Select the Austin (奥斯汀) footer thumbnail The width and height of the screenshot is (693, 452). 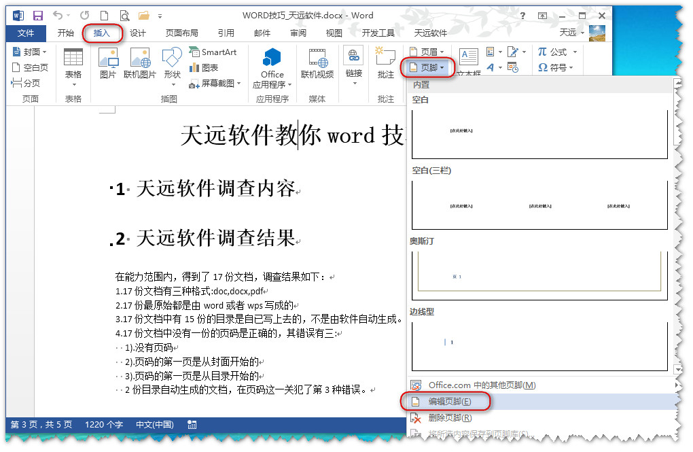pyautogui.click(x=539, y=277)
